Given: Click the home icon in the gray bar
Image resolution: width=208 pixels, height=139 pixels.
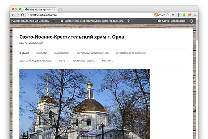Looking at the screenshot, I should click(x=62, y=21).
